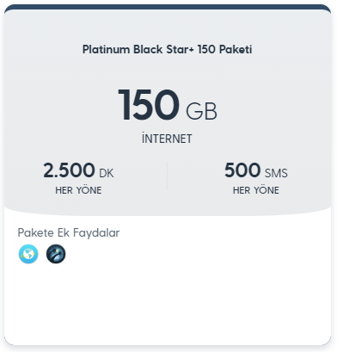
Task: Select the İNTERNET label under 150 GB
Action: [x=167, y=139]
